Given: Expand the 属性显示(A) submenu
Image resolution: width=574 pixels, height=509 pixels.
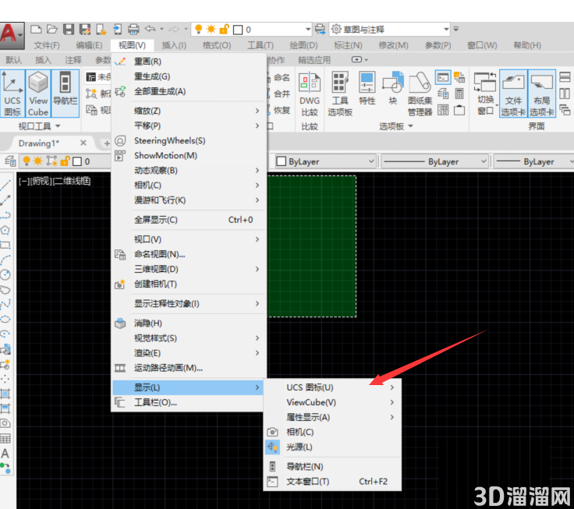Looking at the screenshot, I should pos(332,417).
